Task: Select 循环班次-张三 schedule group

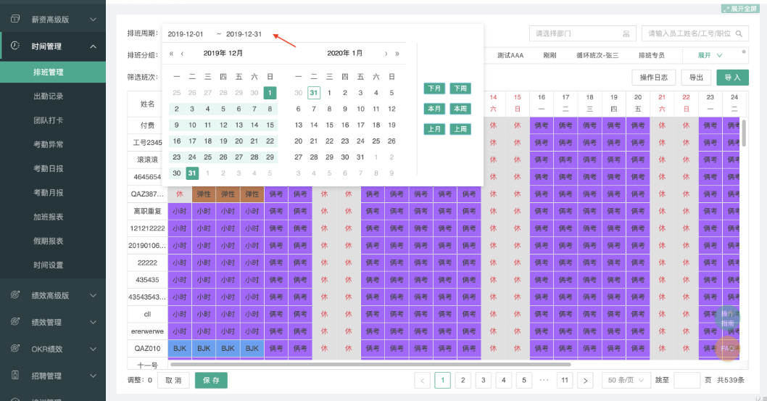Action: pyautogui.click(x=597, y=55)
